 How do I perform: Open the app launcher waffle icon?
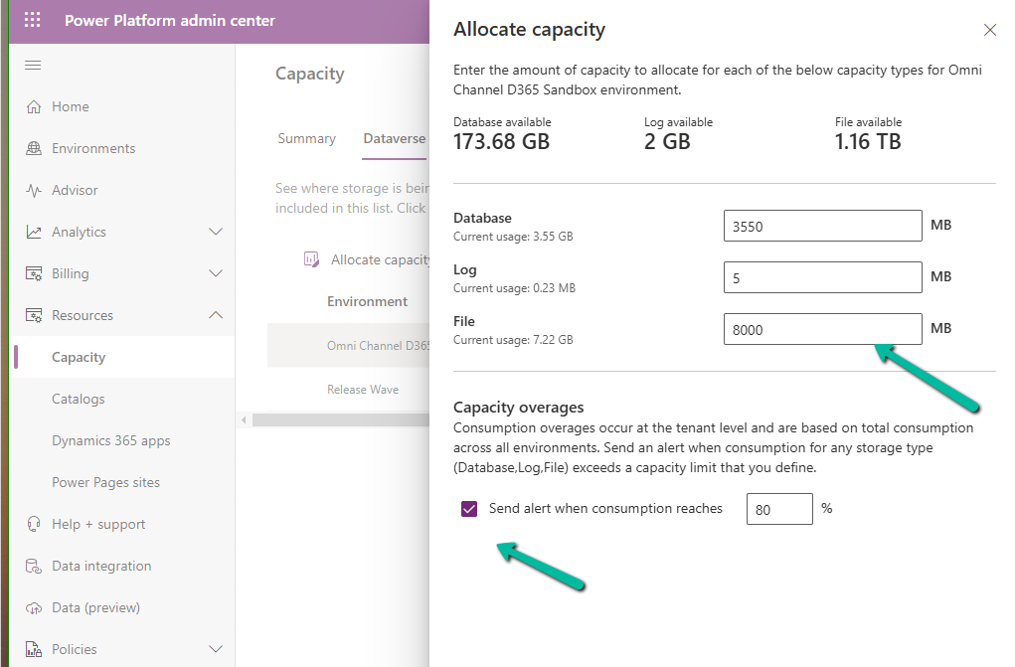33,20
